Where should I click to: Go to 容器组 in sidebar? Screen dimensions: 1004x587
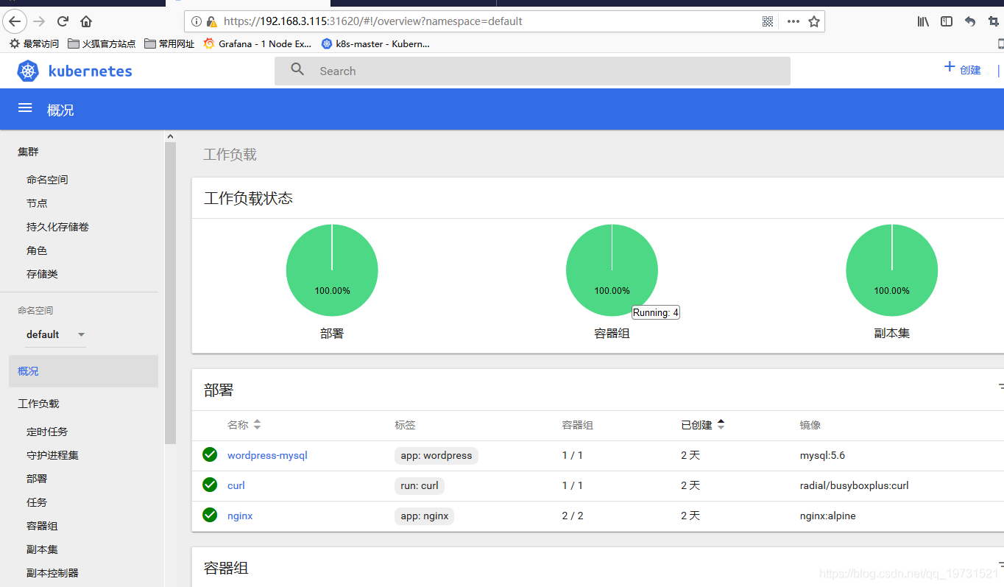[x=42, y=526]
